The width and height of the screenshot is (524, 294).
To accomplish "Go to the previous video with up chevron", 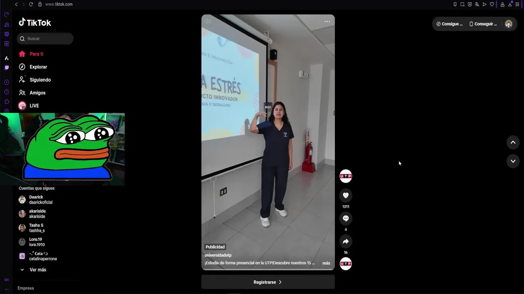I will [513, 143].
